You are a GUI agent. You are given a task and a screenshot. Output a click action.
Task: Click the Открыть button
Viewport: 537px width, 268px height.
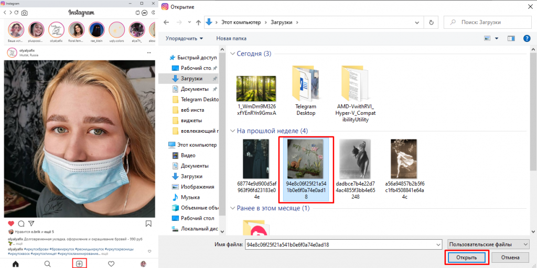(466, 258)
